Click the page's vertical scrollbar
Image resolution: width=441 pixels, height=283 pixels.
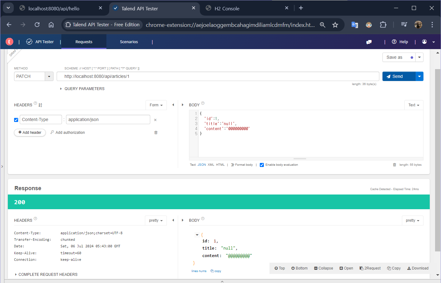(x=438, y=160)
